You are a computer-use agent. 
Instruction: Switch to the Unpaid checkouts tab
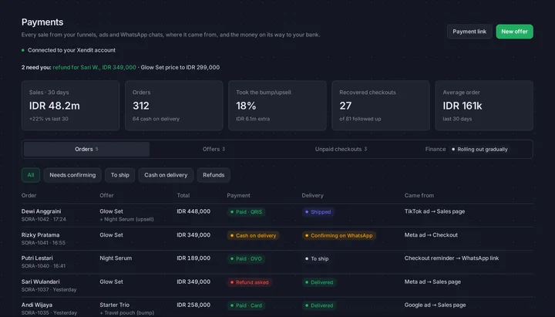341,149
